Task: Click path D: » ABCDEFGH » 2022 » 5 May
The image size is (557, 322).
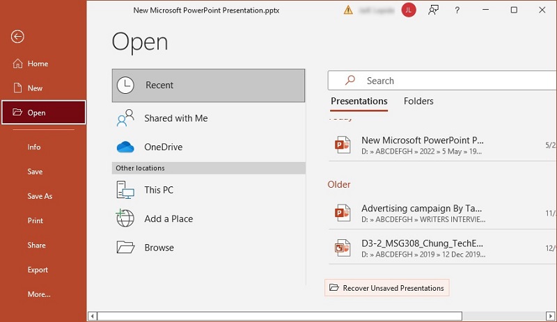Action: tap(422, 152)
